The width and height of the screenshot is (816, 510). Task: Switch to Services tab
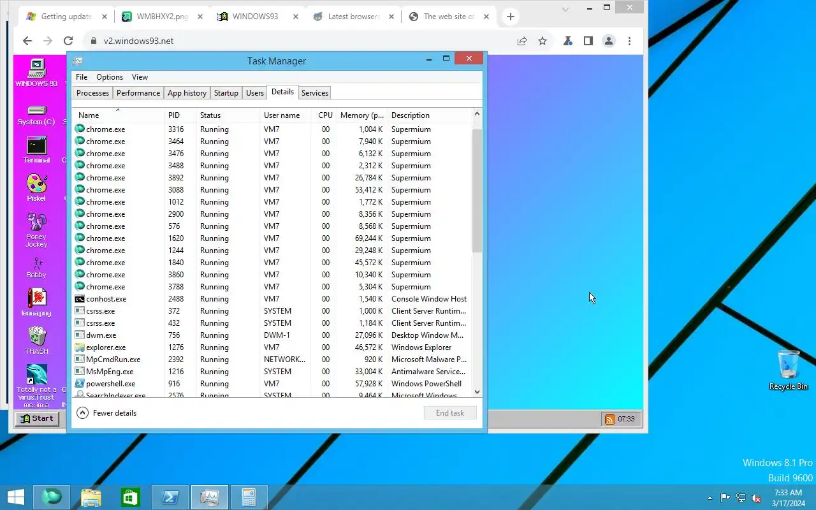315,93
